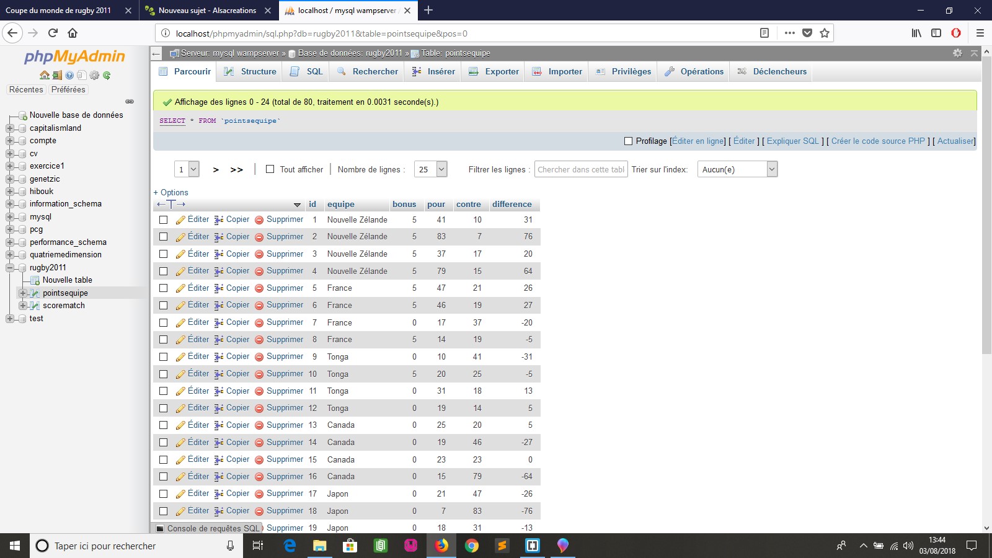Open navigation panel settings gear icon

[x=94, y=75]
